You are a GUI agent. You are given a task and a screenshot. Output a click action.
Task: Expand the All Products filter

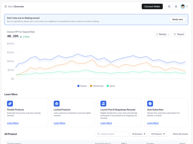tap(158, 134)
